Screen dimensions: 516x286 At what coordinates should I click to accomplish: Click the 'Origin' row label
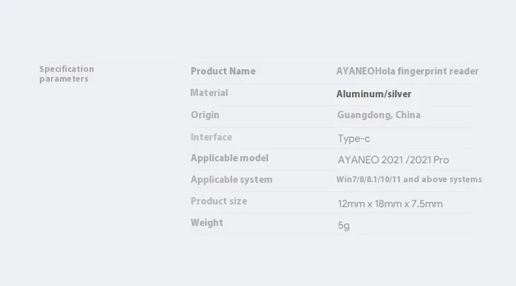click(x=205, y=115)
